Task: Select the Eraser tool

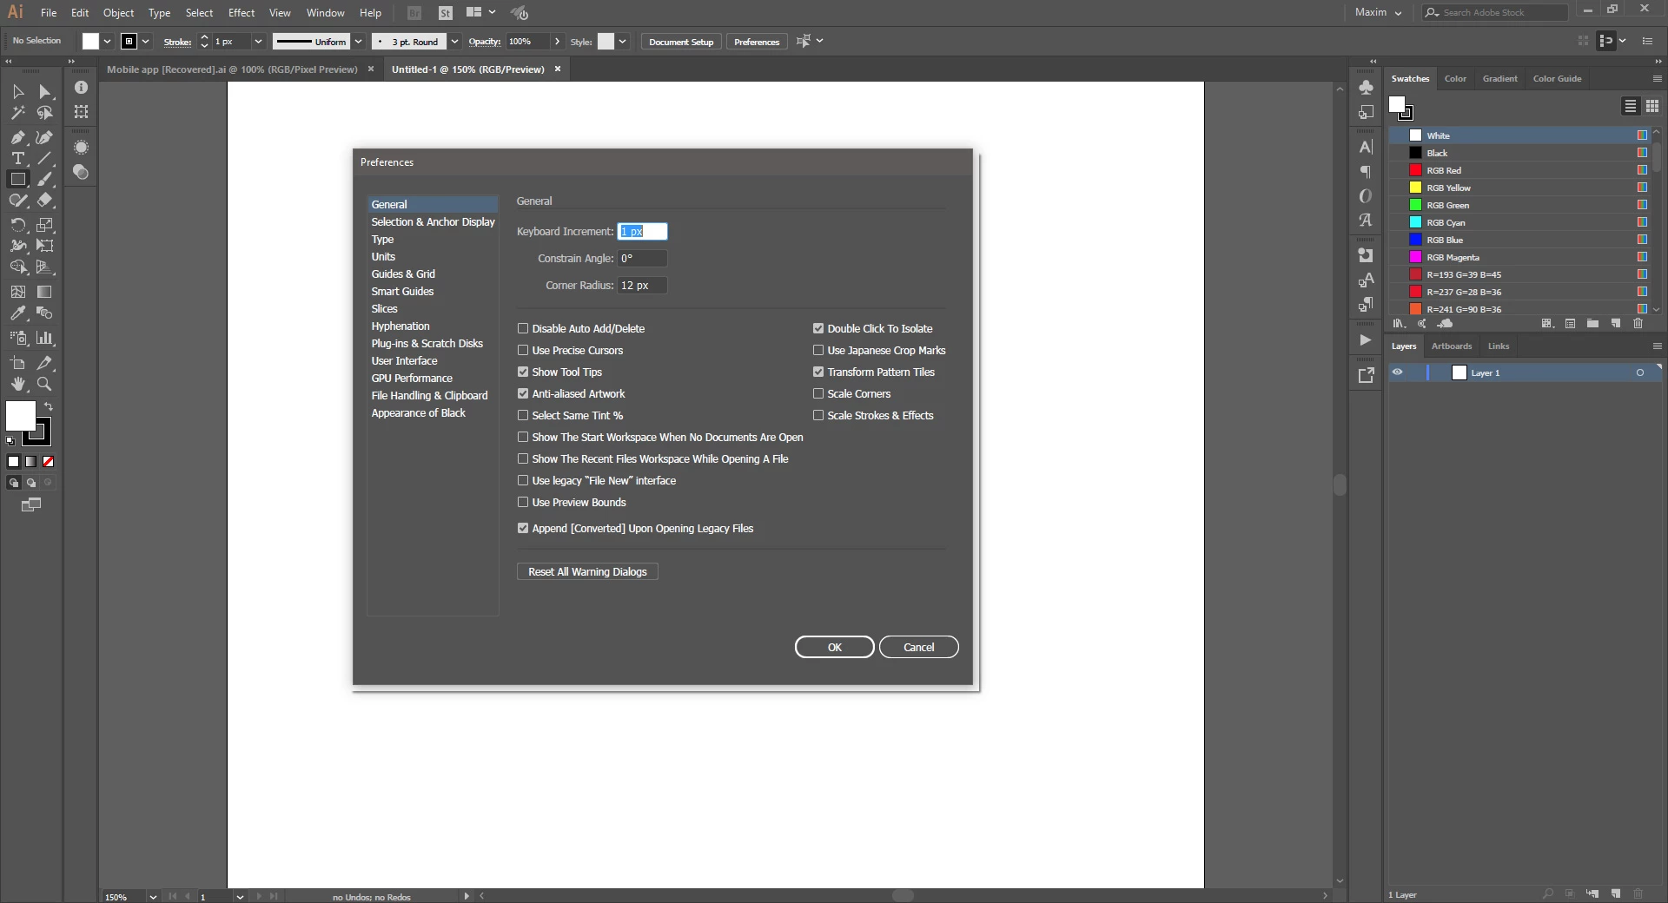Action: click(x=44, y=200)
